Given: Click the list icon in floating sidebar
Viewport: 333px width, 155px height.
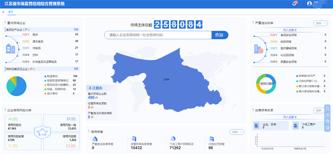Looking at the screenshot, I should 327,115.
